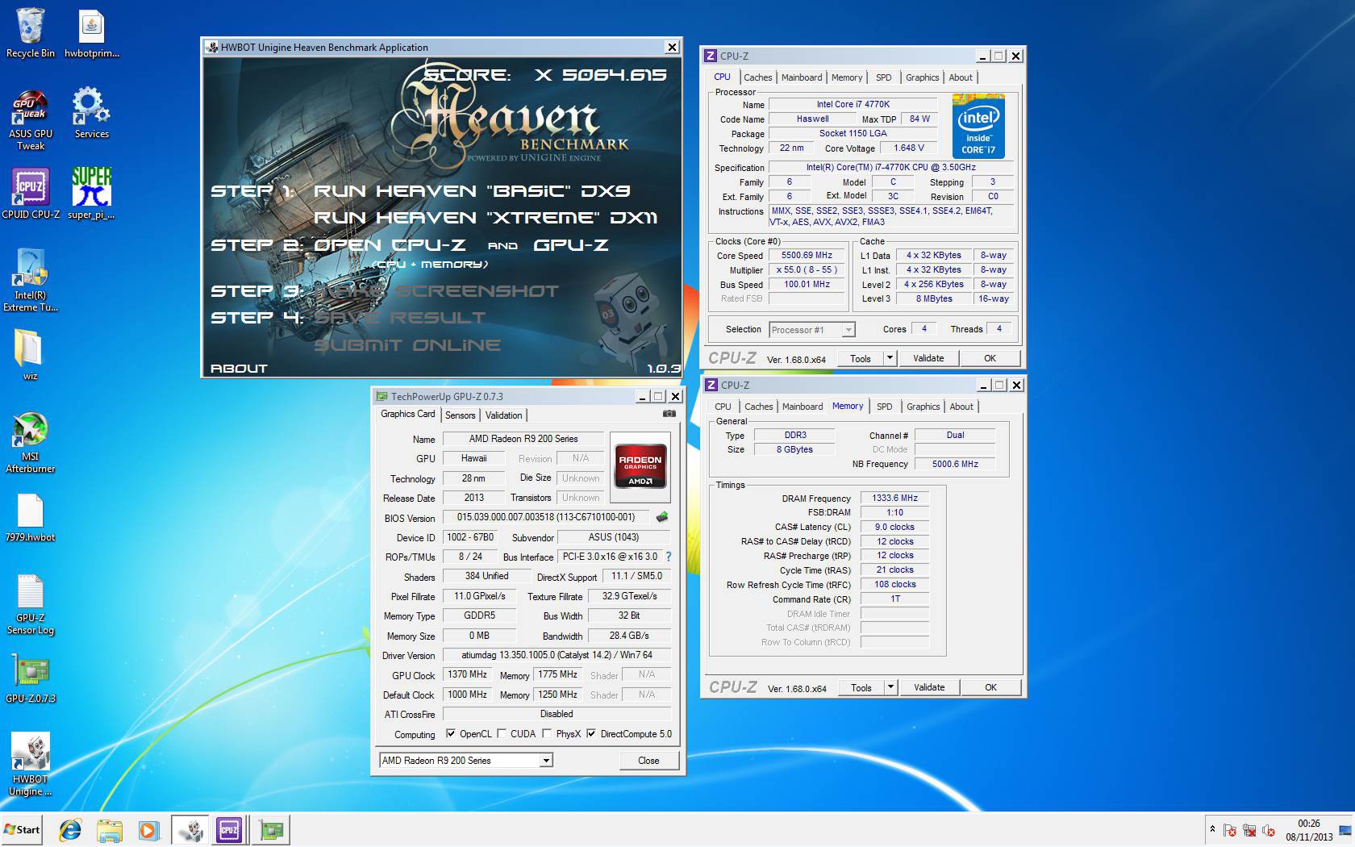Image resolution: width=1355 pixels, height=847 pixels.
Task: Toggle the PhysX checkbox in GPU-Z
Action: point(547,733)
